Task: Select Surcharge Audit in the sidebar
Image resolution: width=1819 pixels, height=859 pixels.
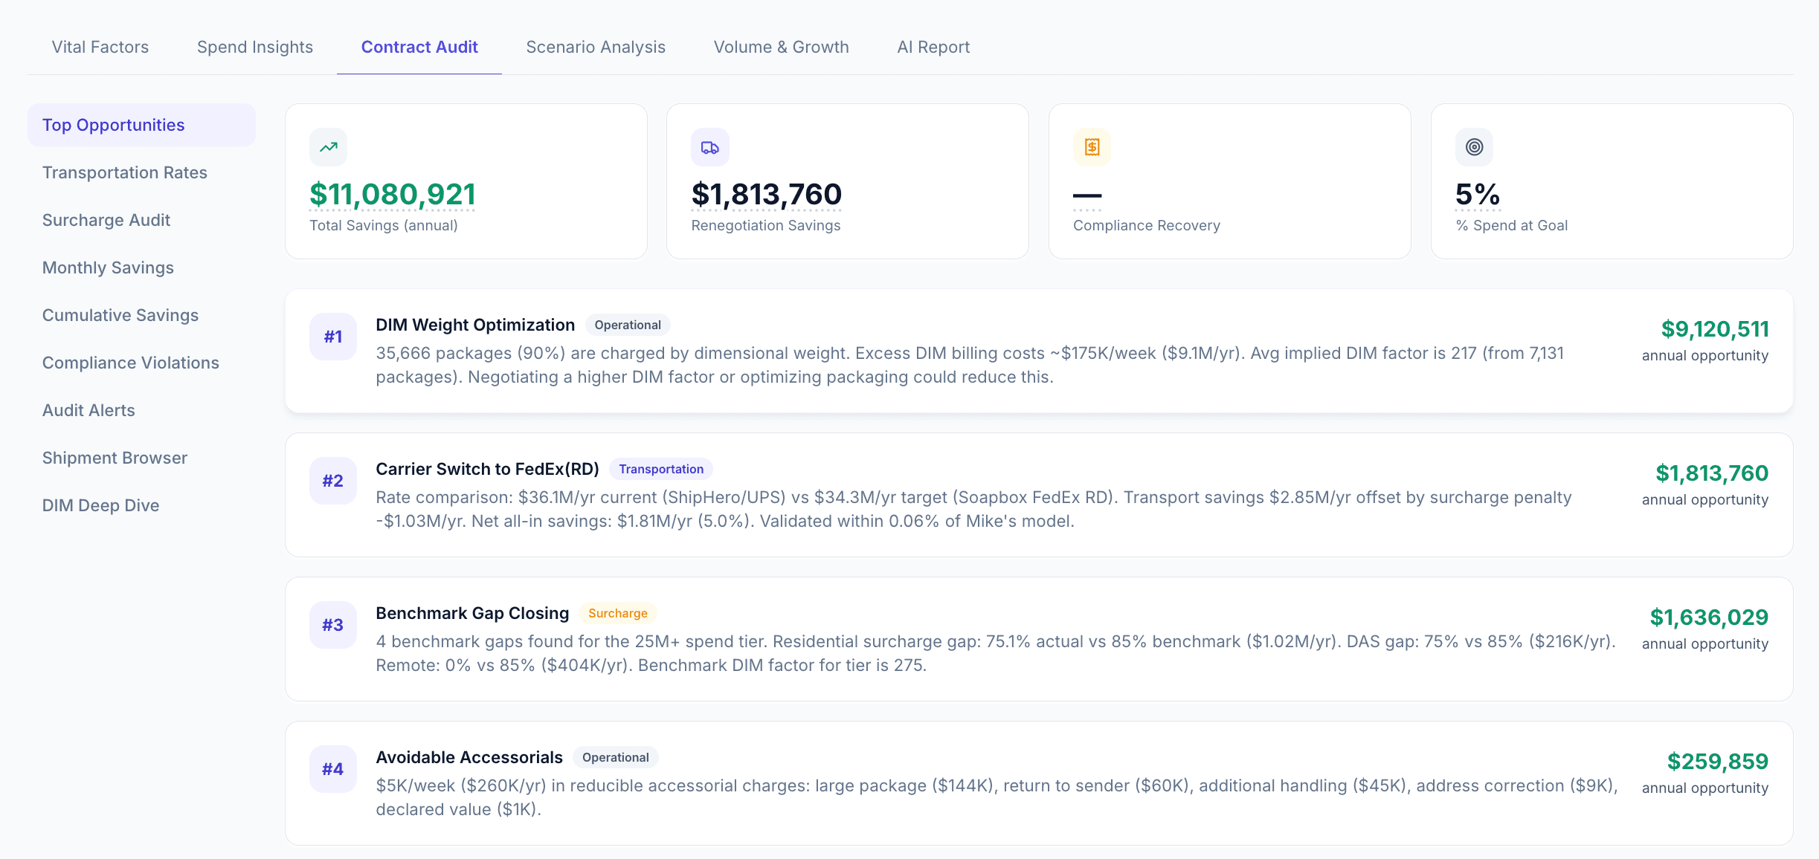Action: tap(106, 220)
